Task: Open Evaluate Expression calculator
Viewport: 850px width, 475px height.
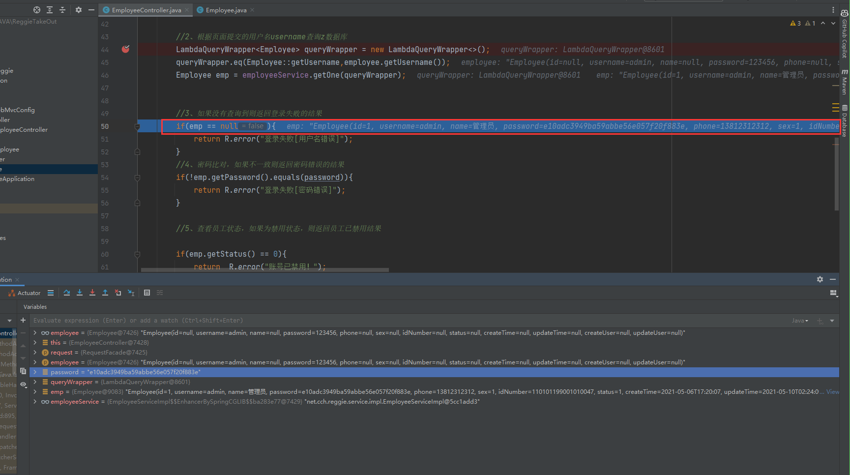Action: [x=147, y=293]
